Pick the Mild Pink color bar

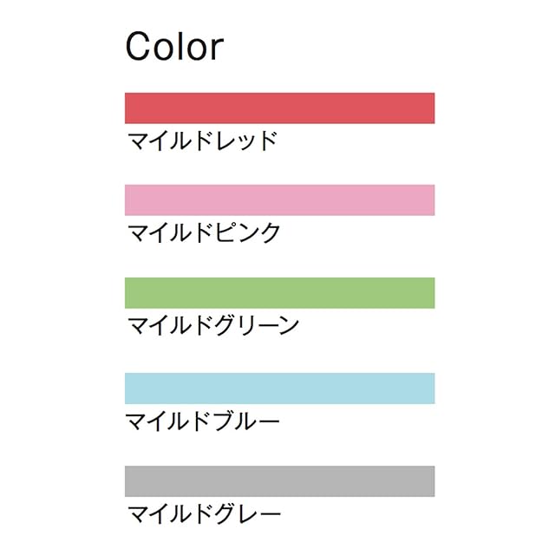click(279, 199)
